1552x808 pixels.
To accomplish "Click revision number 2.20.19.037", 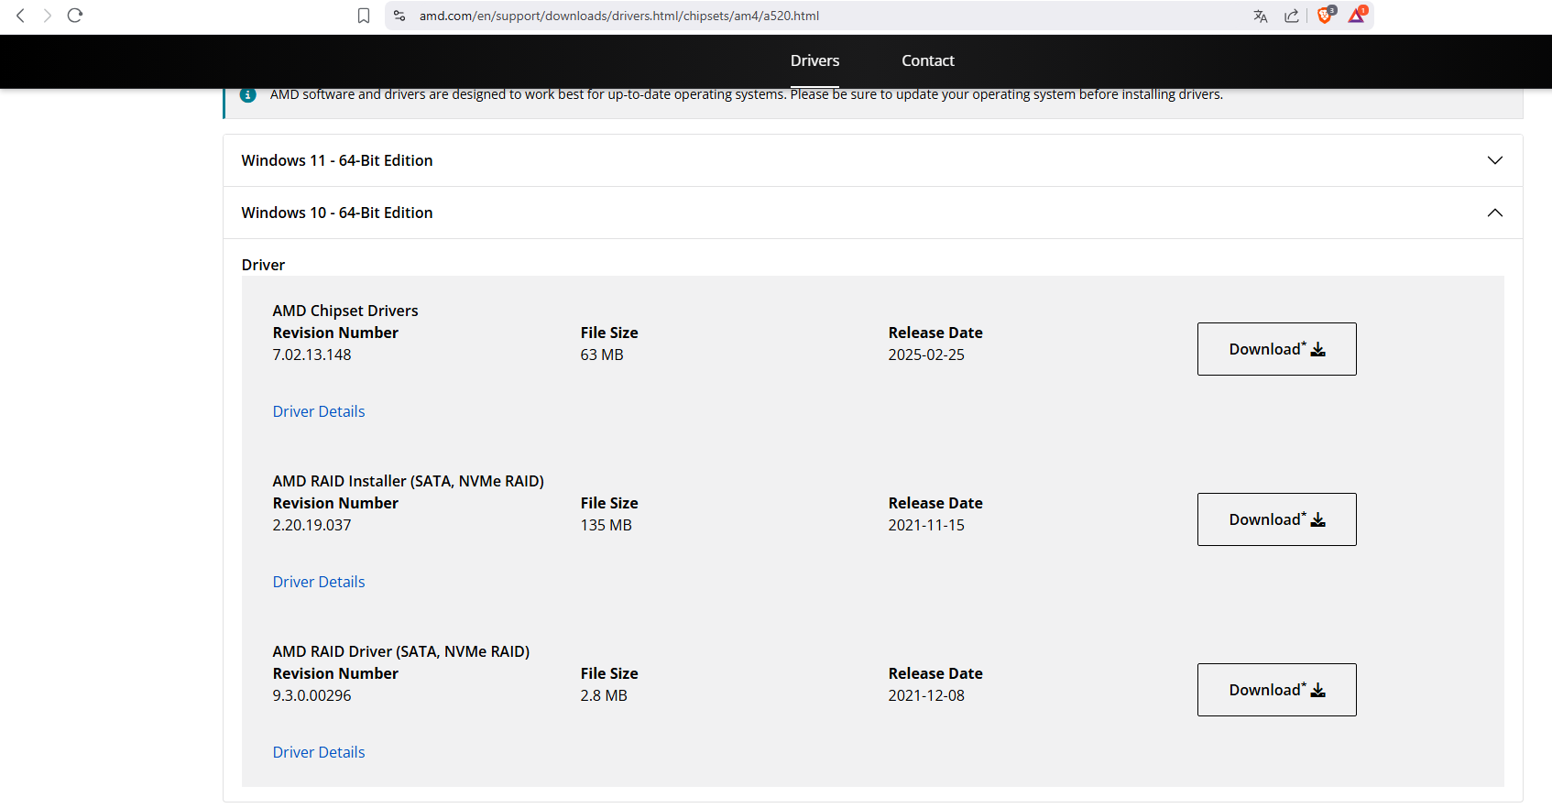I will [x=311, y=525].
